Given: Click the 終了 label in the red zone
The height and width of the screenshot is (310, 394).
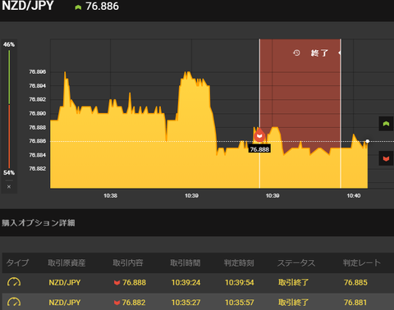Looking at the screenshot, I should click(319, 52).
